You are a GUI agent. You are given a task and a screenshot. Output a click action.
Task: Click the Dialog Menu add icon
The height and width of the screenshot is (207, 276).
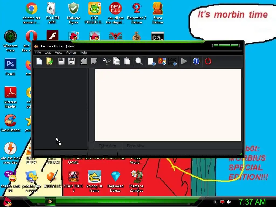point(172,62)
